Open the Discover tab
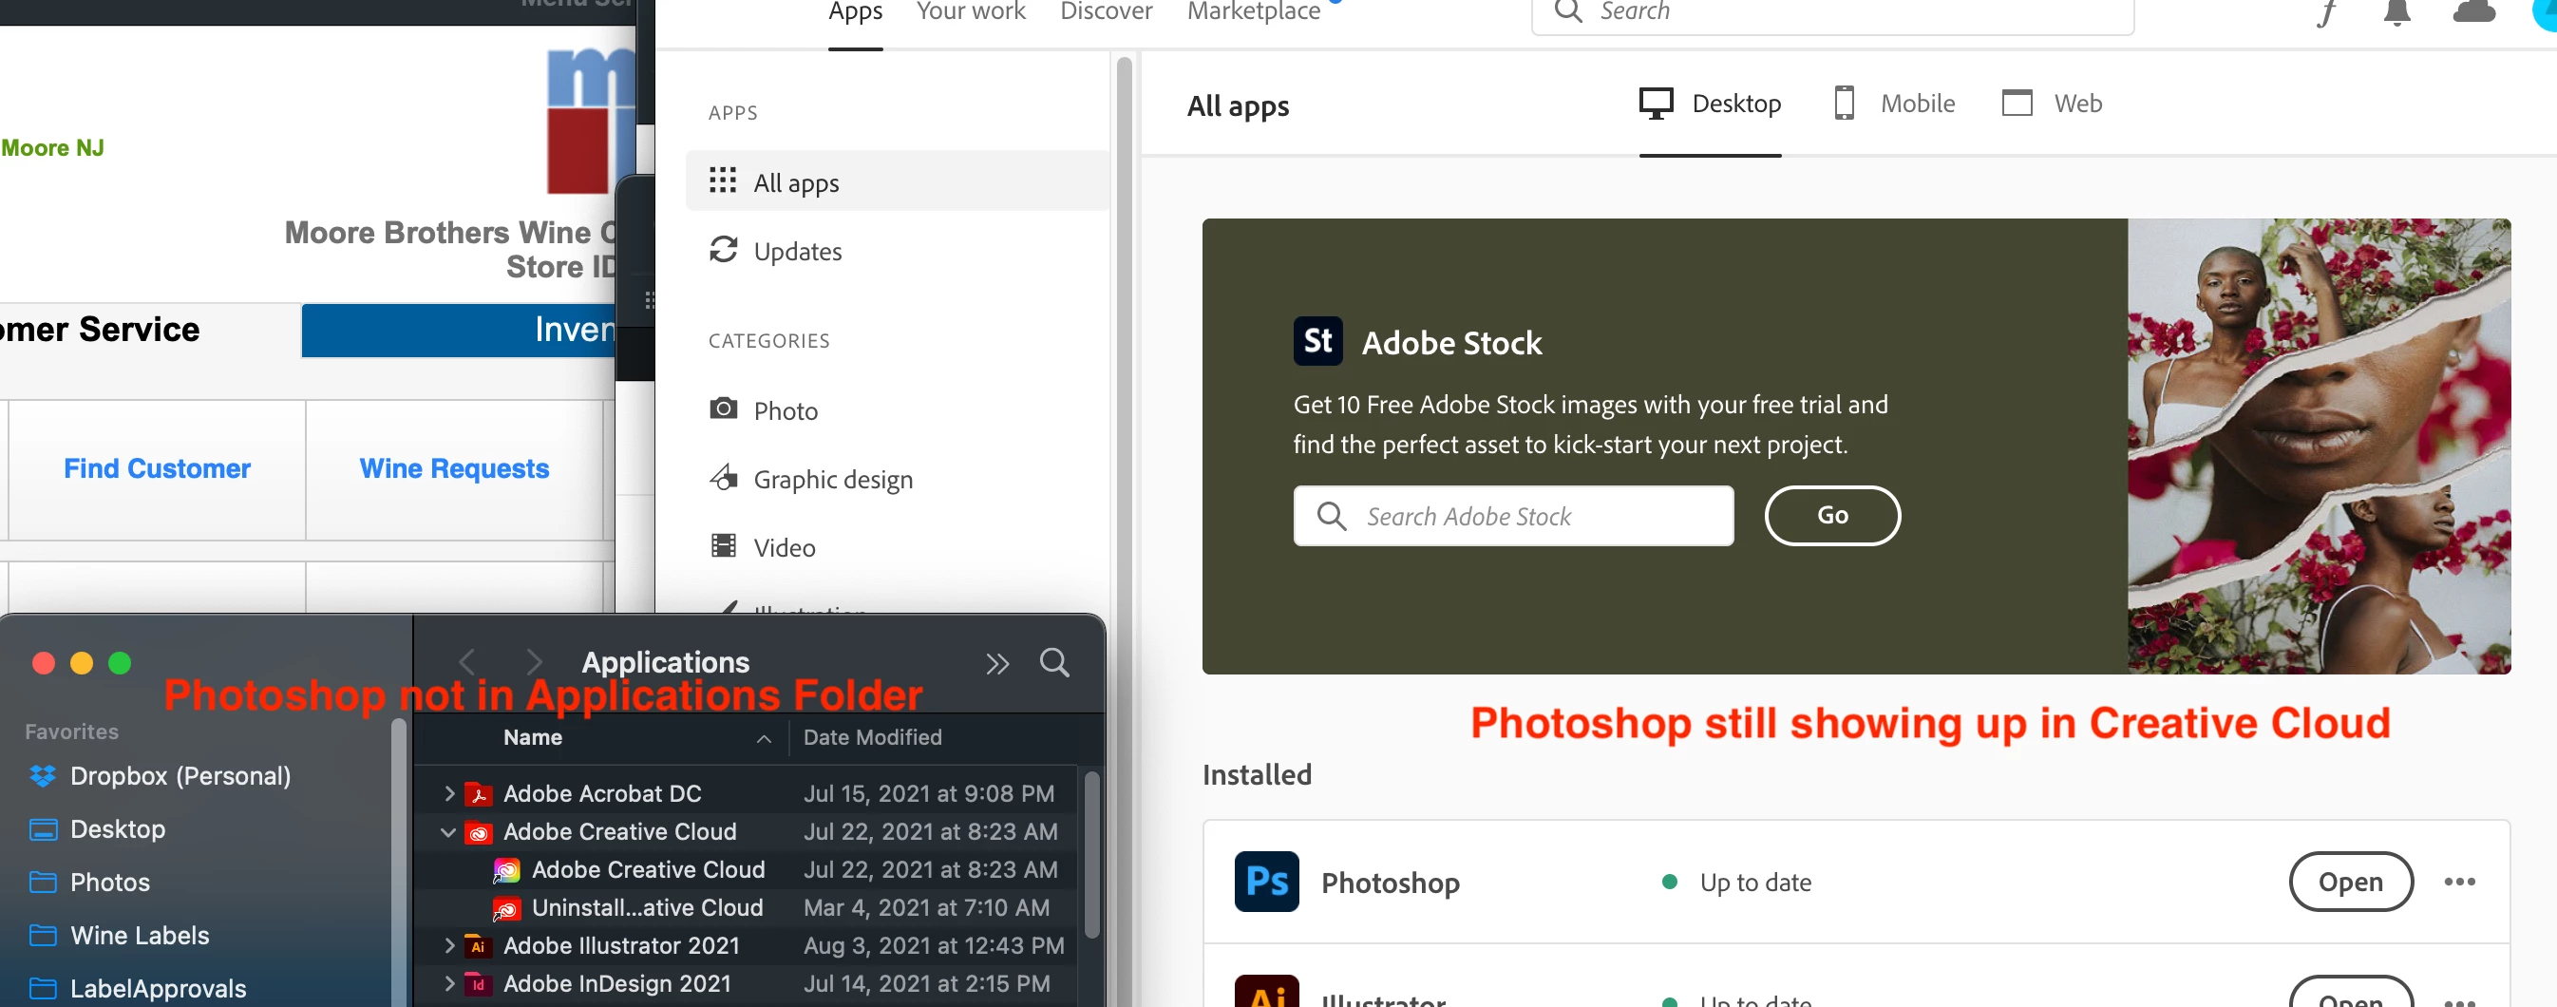 click(x=1105, y=12)
